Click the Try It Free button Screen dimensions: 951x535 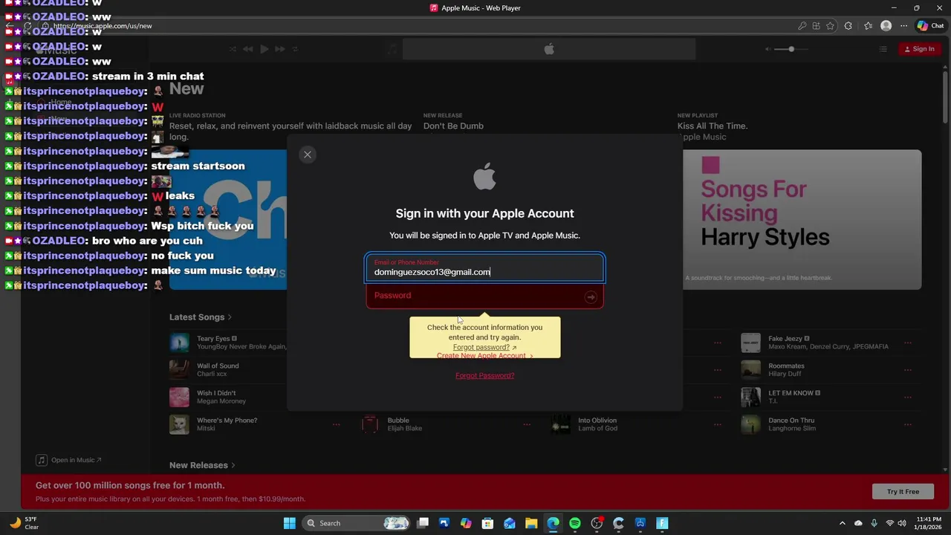pos(903,492)
